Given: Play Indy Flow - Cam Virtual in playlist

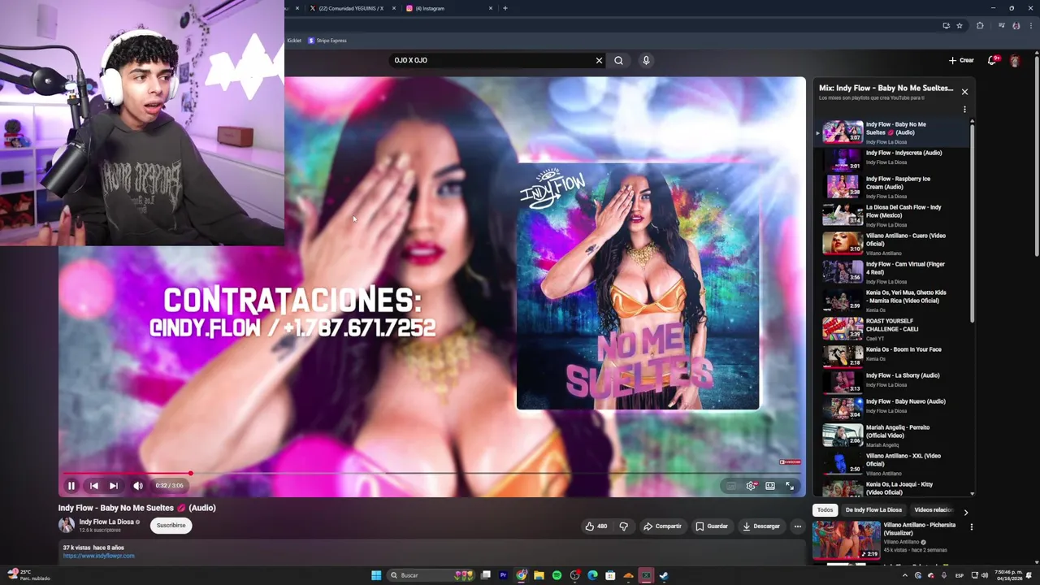Looking at the screenshot, I should click(x=892, y=272).
